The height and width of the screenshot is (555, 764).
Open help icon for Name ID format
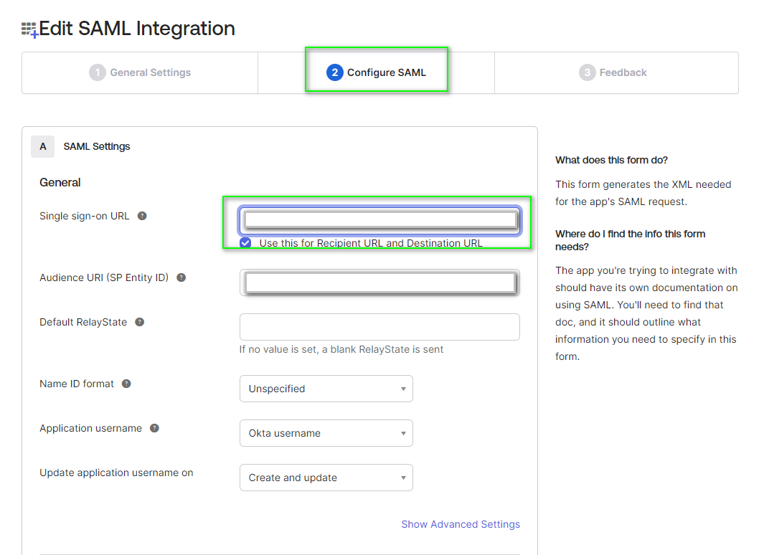[126, 384]
